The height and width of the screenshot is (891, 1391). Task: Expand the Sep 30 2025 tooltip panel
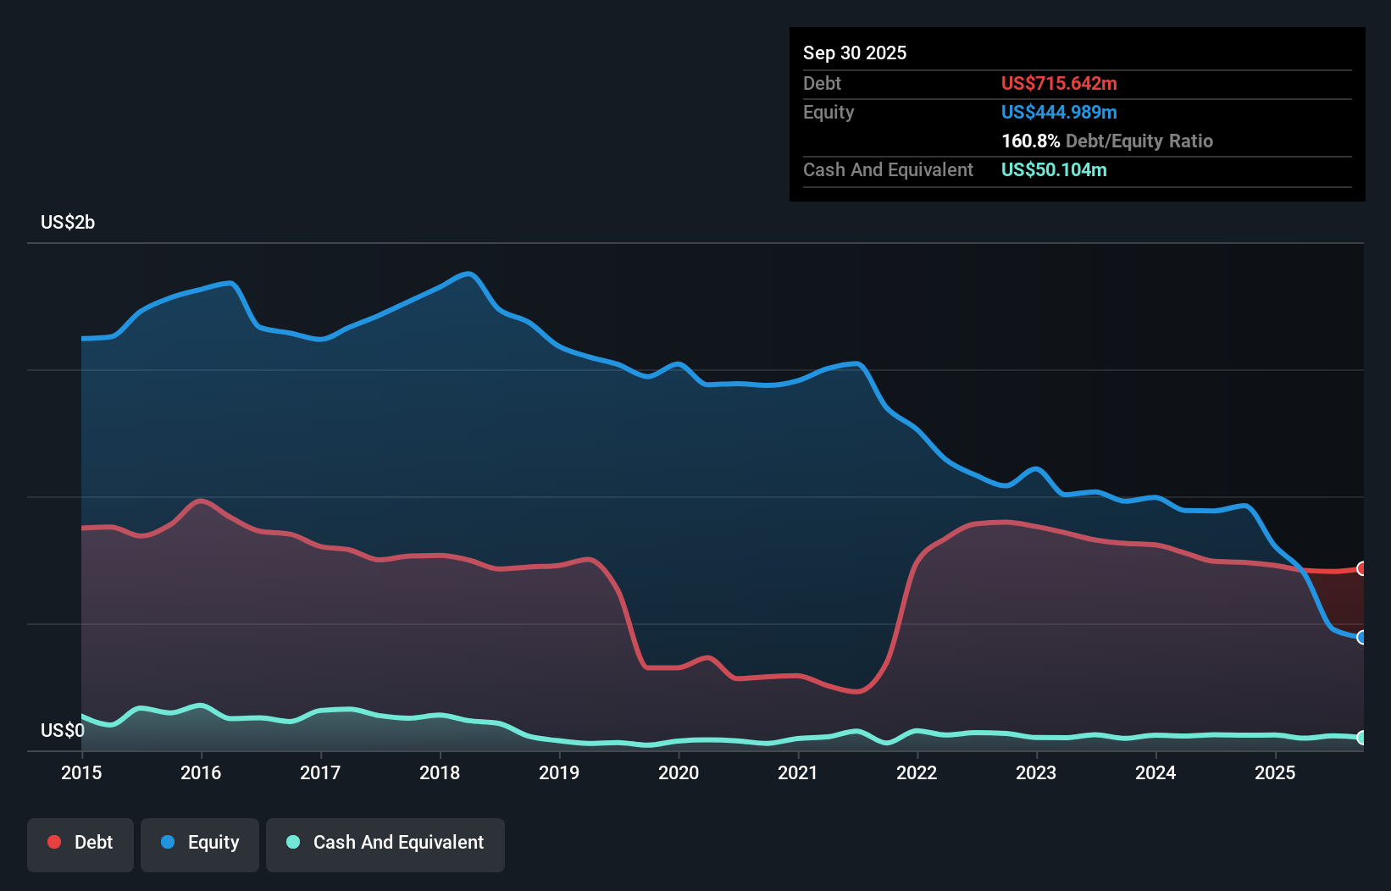point(856,53)
